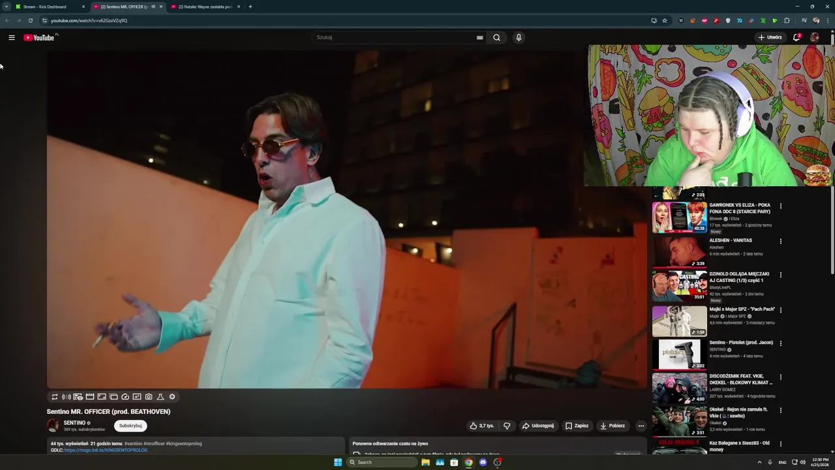Open SENTINO channel avatar
835x470 pixels.
coord(53,426)
